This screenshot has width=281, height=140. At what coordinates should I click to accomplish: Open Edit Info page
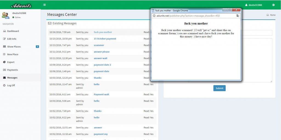click(12, 39)
